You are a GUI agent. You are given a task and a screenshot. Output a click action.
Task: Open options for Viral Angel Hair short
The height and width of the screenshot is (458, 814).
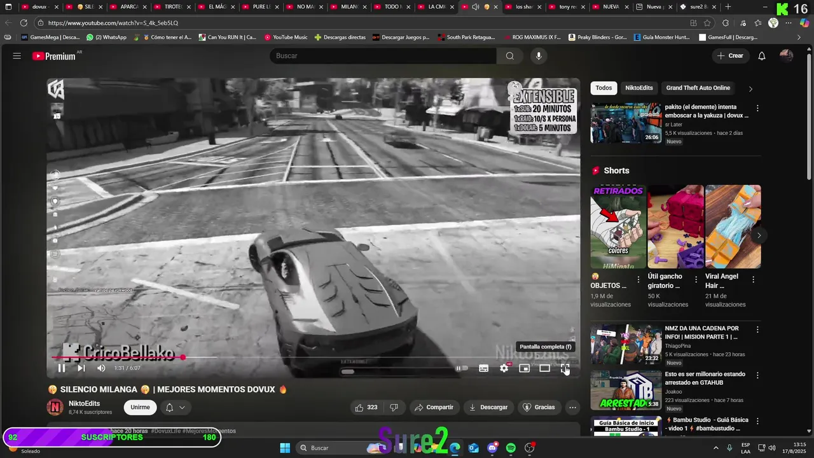(753, 279)
